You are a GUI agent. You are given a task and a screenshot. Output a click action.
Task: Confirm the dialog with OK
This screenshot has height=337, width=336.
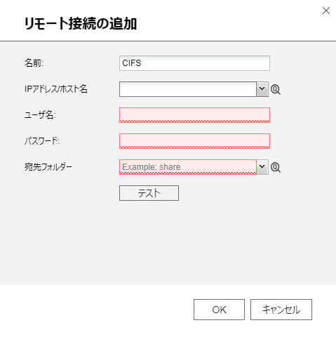point(219,310)
